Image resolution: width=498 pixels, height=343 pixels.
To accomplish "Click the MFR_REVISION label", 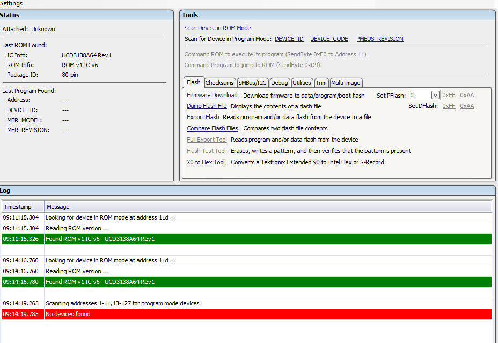I will (x=28, y=130).
